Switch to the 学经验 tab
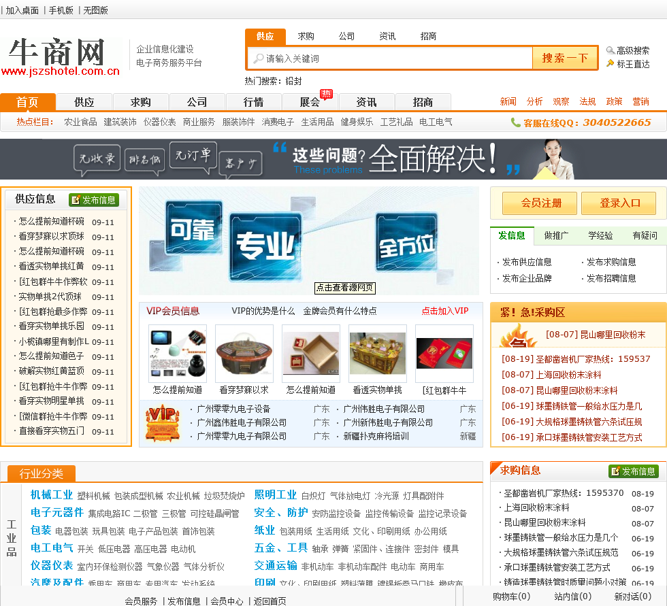The image size is (667, 606). 600,235
